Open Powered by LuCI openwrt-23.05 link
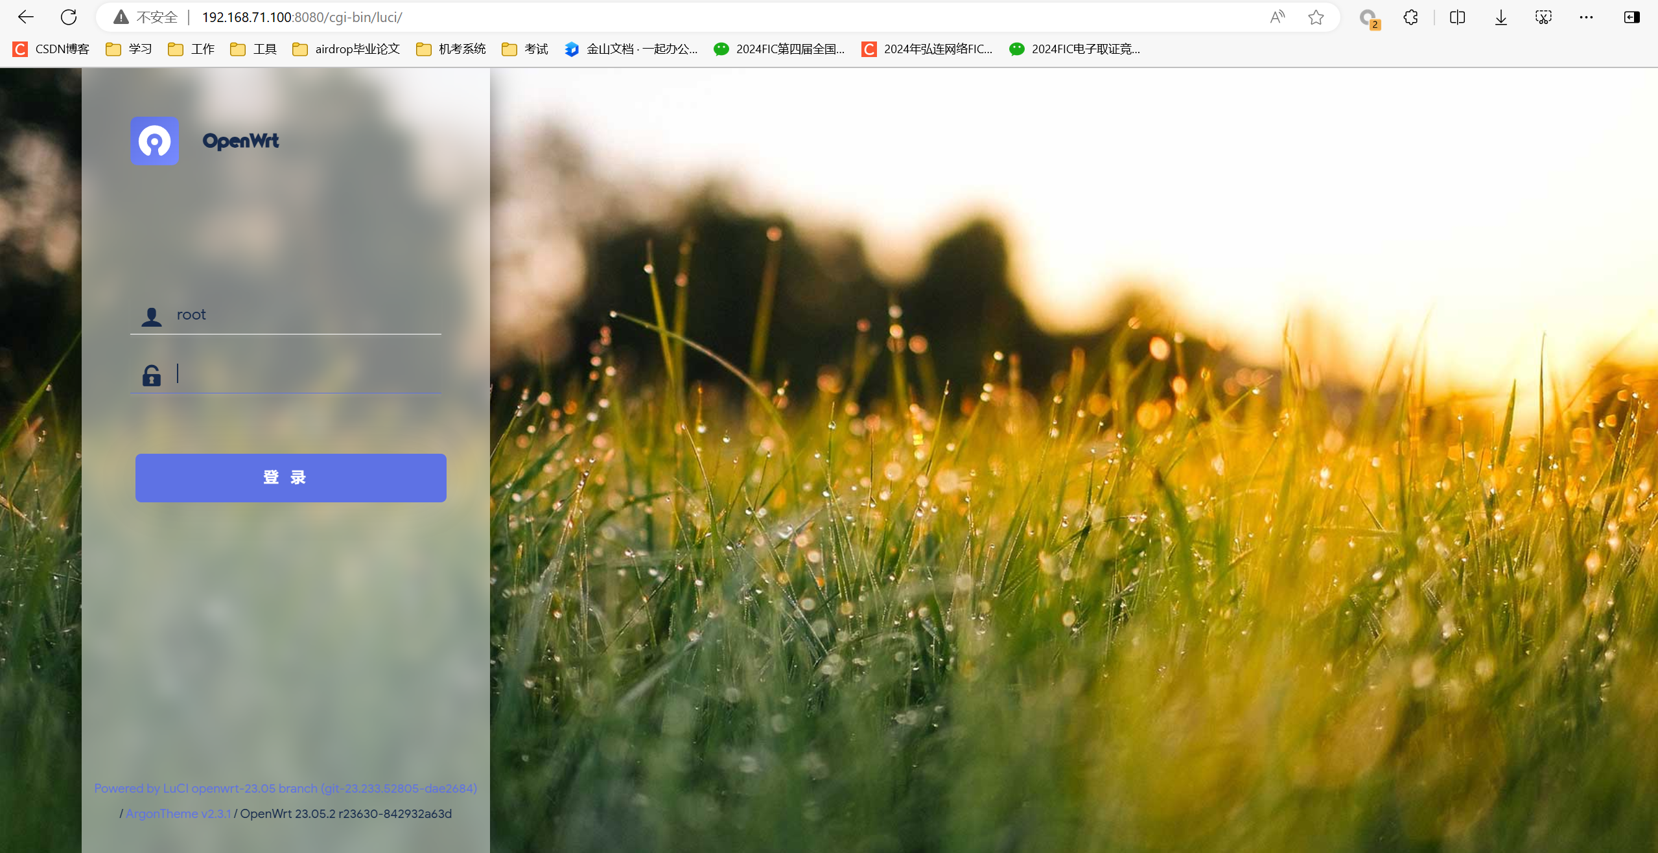Screen dimensions: 1658x853 click(285, 788)
